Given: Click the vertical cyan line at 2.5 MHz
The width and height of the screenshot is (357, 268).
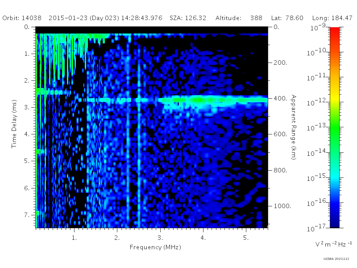Looking at the screenshot, I should pos(139,143).
